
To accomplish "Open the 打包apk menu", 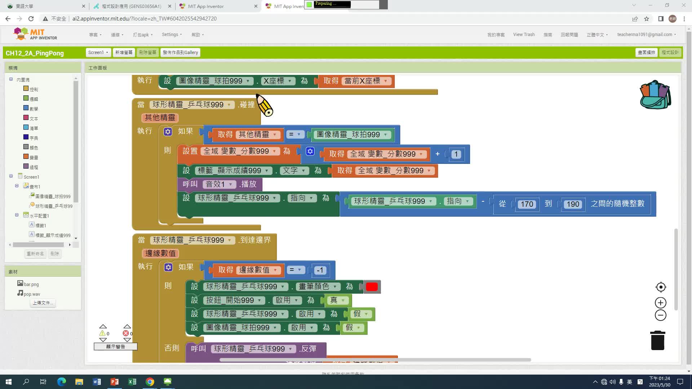I will (143, 35).
